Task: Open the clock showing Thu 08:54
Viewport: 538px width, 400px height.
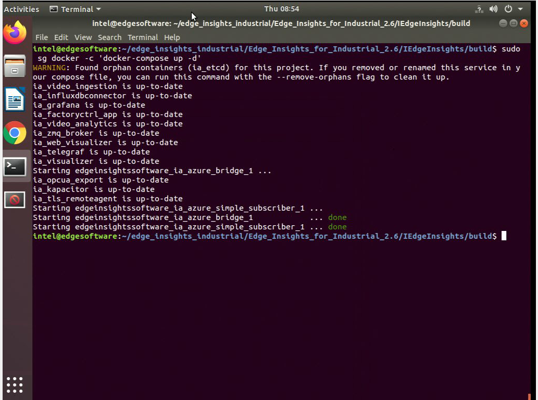Action: [x=281, y=9]
